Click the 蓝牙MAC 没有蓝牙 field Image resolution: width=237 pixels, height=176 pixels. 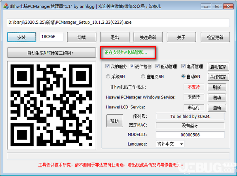(190, 125)
